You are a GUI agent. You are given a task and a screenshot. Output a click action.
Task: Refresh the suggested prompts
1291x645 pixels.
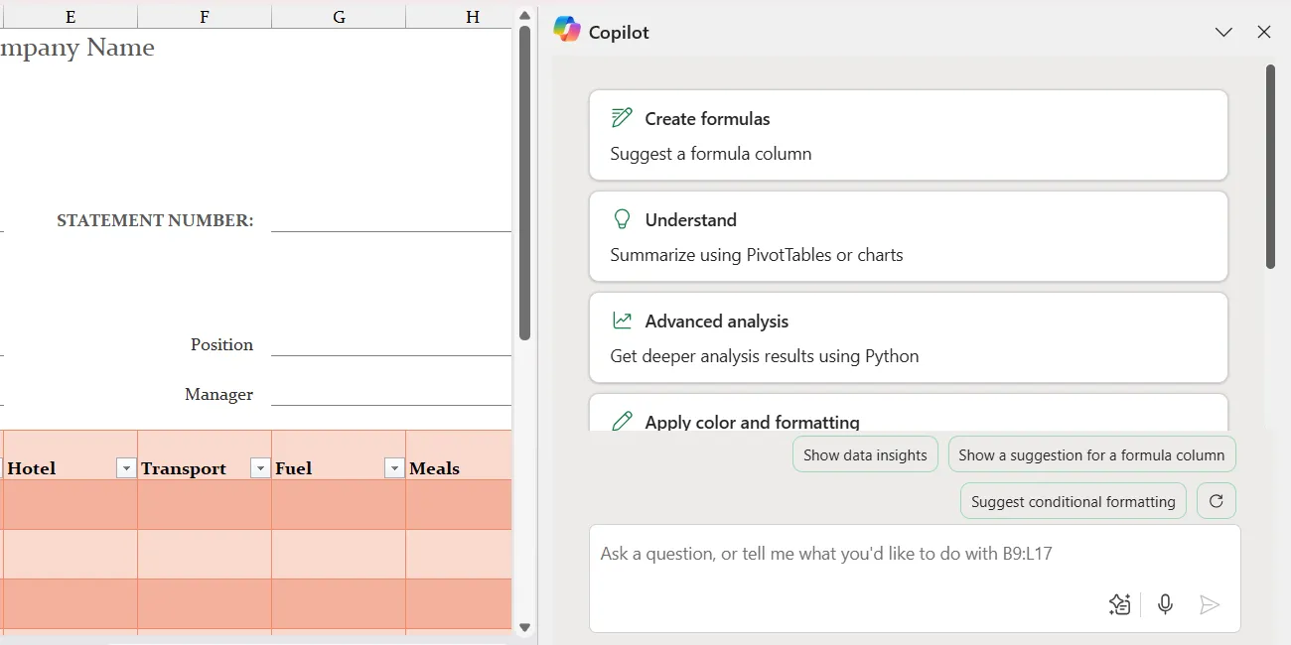(x=1216, y=500)
